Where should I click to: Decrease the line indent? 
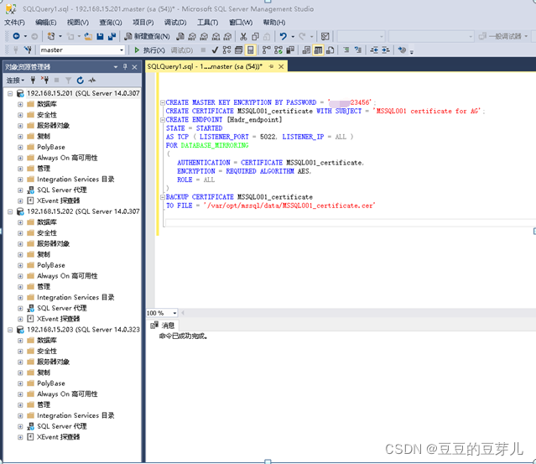tap(374, 50)
